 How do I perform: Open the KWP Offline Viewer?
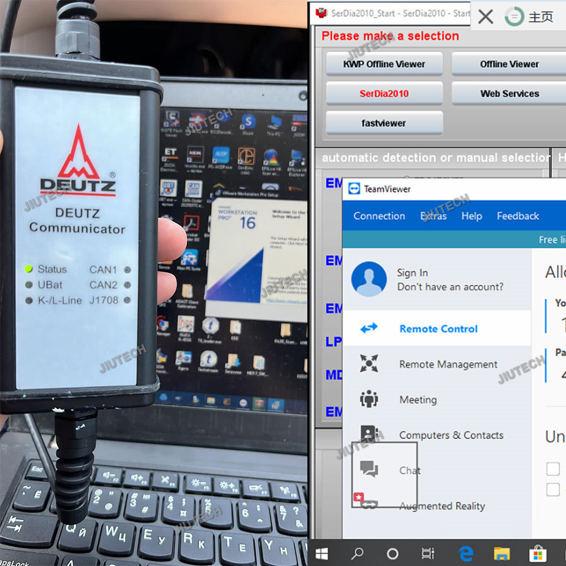coord(384,64)
